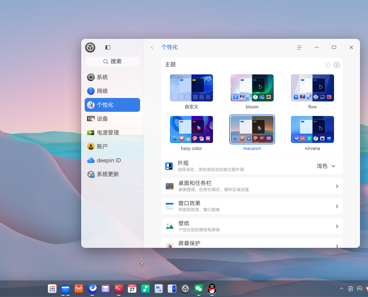
Task: Open the 网络 settings category
Action: point(112,91)
